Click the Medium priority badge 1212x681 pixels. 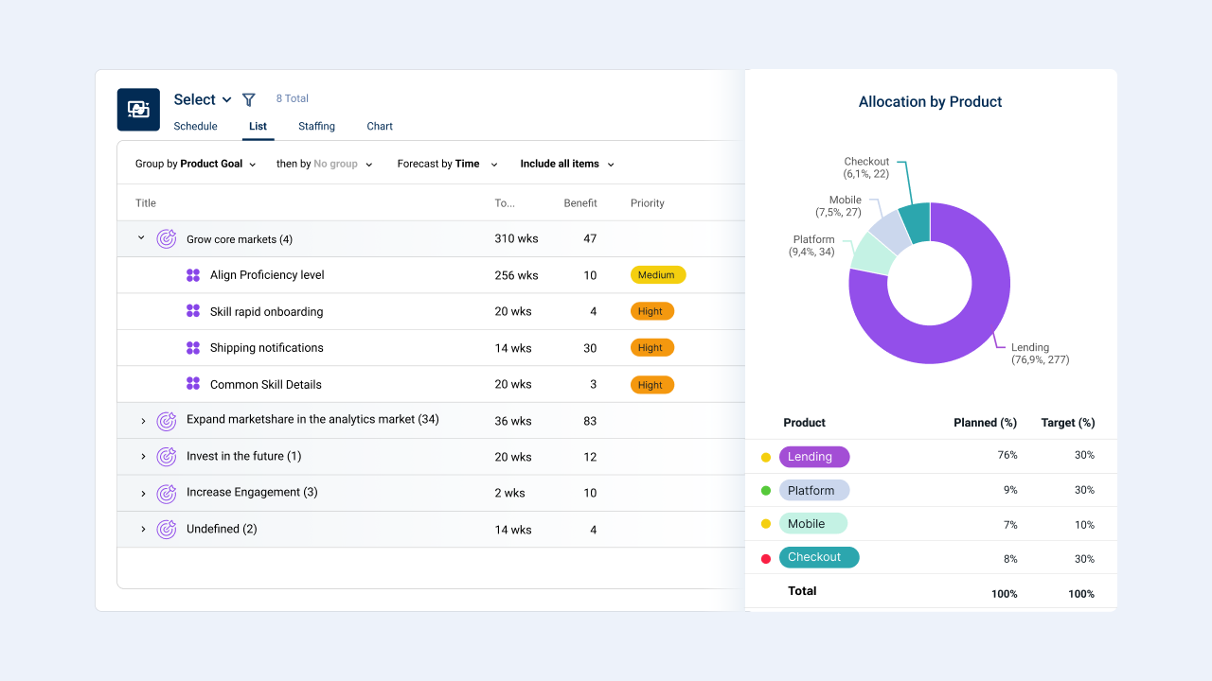(x=658, y=275)
